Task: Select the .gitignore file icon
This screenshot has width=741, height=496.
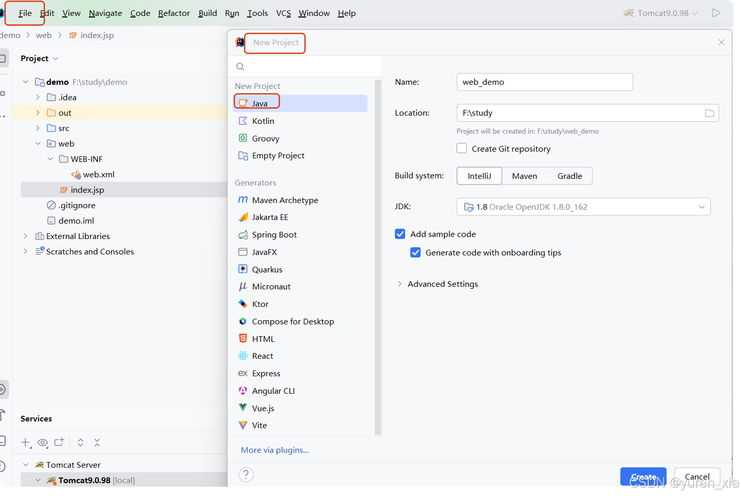Action: [51, 205]
